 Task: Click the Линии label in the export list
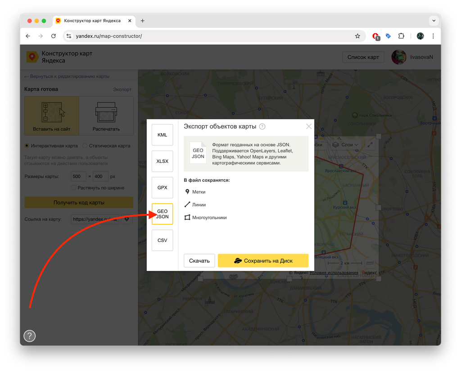(199, 205)
